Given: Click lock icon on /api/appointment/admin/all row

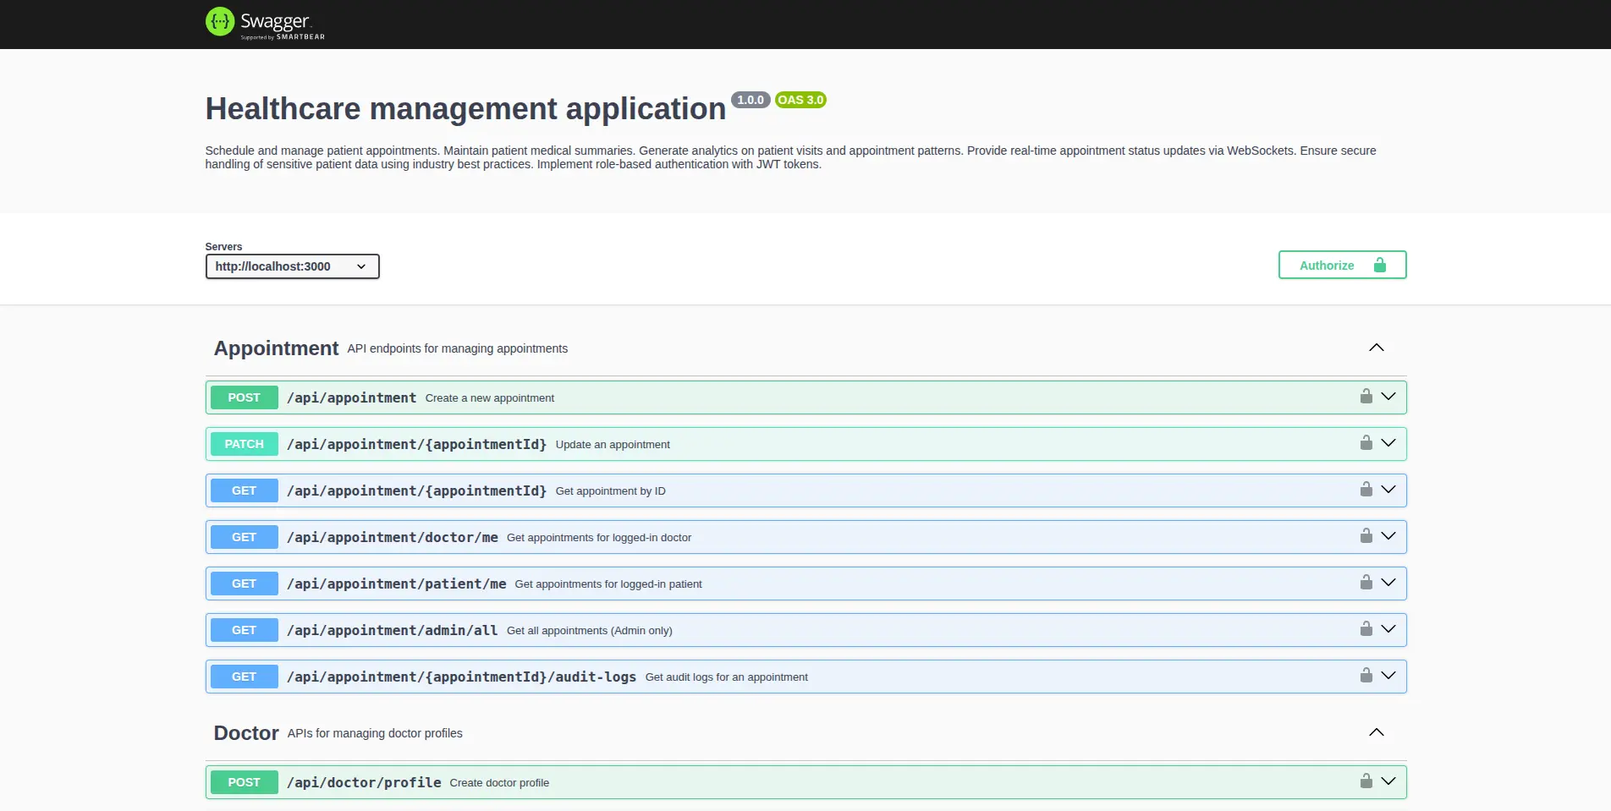Looking at the screenshot, I should pyautogui.click(x=1366, y=628).
